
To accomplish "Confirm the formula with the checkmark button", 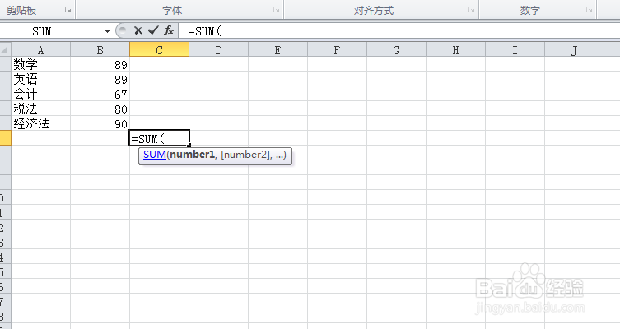I will [153, 30].
